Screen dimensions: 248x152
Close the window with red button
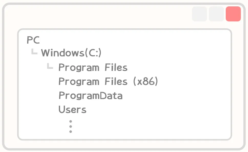tap(233, 14)
